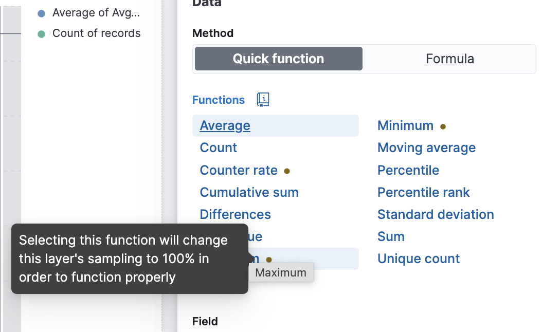Choose the Percentile rank function

423,192
